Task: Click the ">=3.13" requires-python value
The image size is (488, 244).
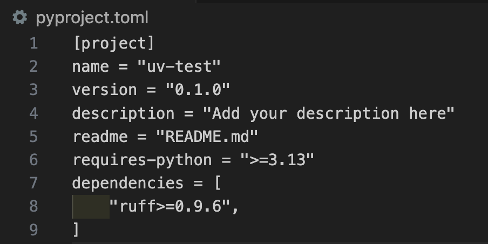Action: [x=277, y=160]
